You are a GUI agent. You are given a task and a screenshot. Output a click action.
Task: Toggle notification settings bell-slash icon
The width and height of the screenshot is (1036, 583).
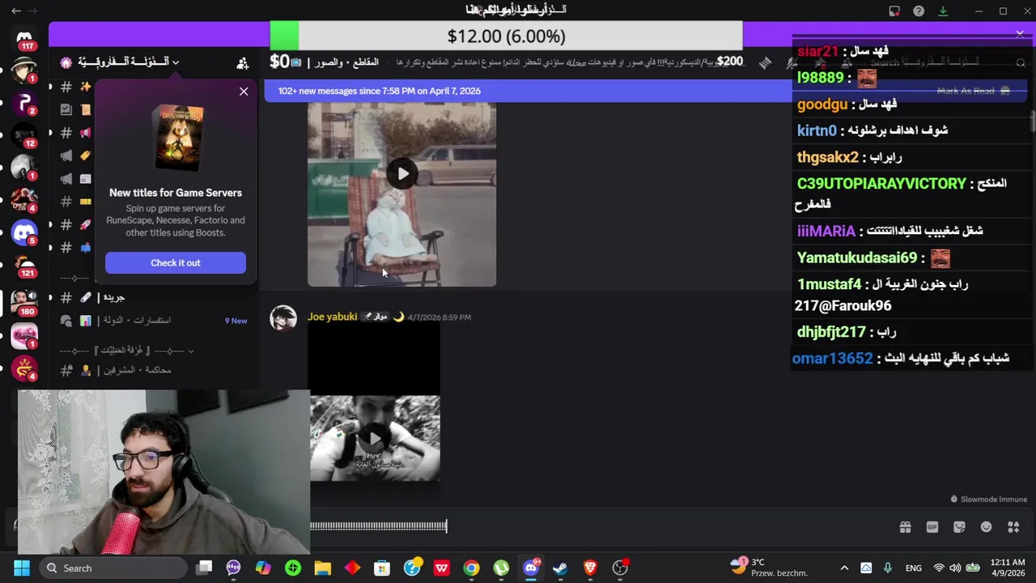[792, 62]
